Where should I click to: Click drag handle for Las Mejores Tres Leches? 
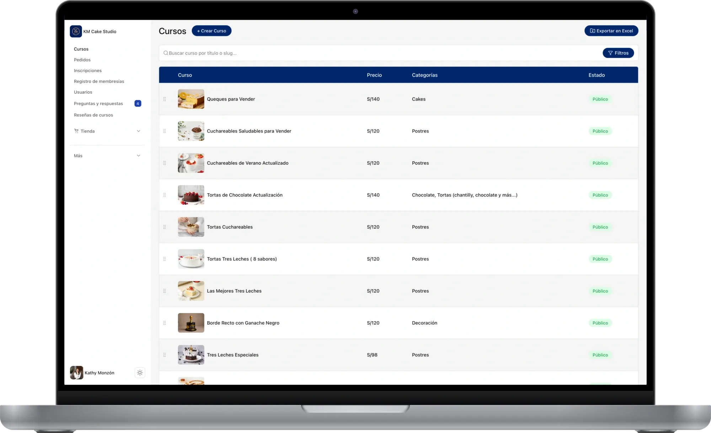pyautogui.click(x=165, y=291)
